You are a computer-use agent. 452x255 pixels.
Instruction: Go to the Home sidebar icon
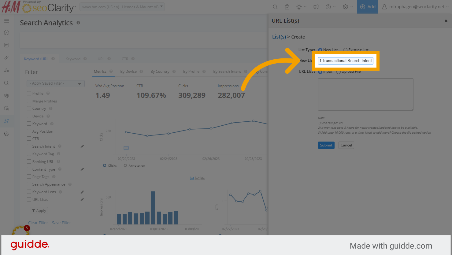coord(6,32)
